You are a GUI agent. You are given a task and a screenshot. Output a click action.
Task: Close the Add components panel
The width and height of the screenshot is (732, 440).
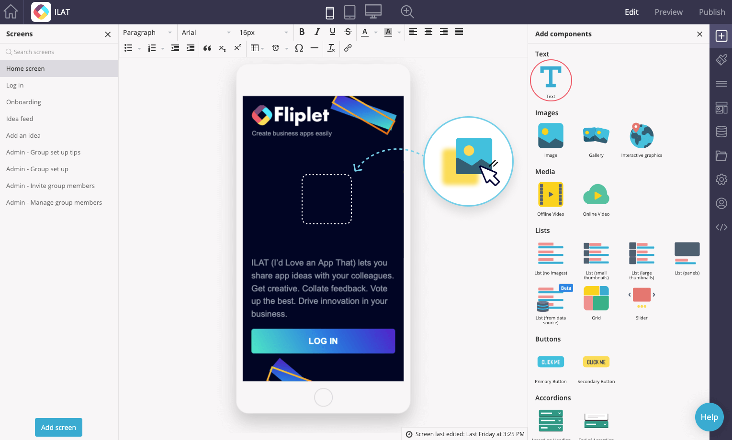(699, 34)
